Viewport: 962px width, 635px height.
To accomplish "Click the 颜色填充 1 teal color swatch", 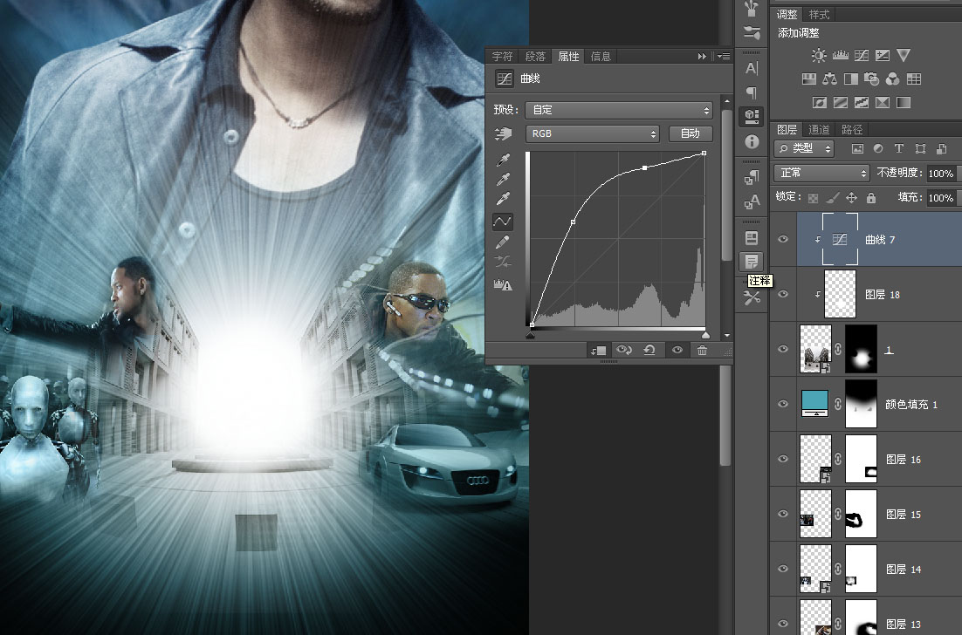I will [x=815, y=404].
